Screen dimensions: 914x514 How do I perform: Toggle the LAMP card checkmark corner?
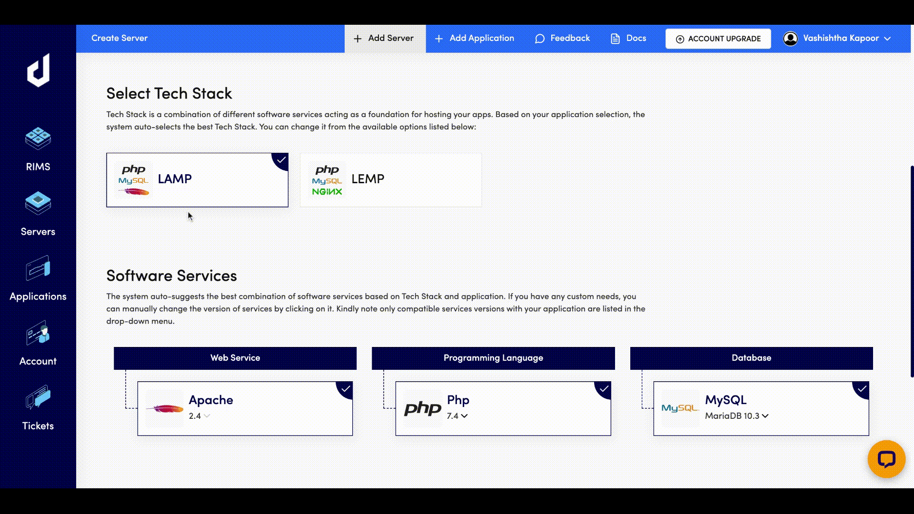click(281, 160)
